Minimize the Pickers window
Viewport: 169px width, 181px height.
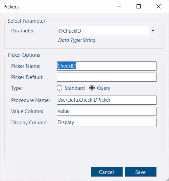(x=119, y=6)
